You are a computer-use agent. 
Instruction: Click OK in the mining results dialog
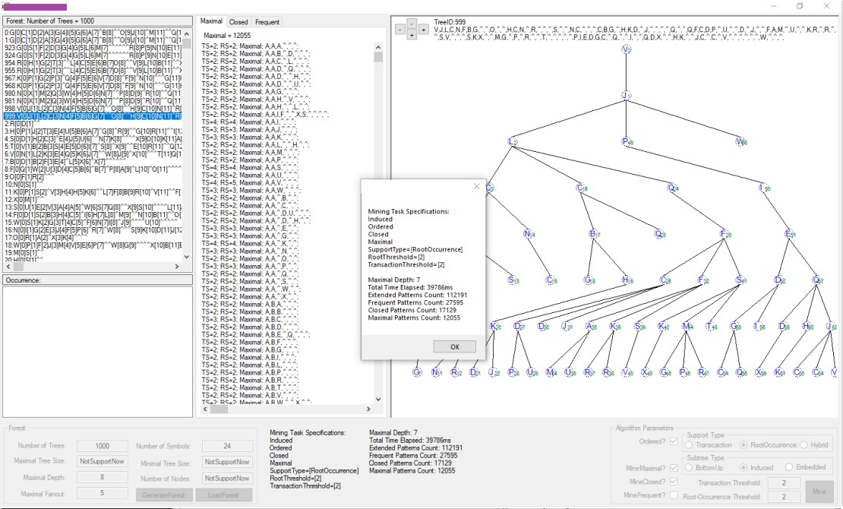pos(455,346)
